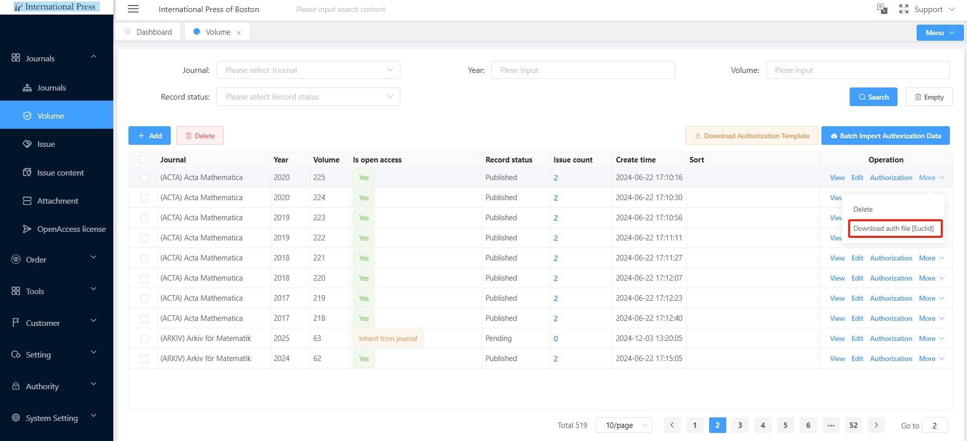This screenshot has width=967, height=441.
Task: Open More menu for volume 225
Action: tap(931, 178)
